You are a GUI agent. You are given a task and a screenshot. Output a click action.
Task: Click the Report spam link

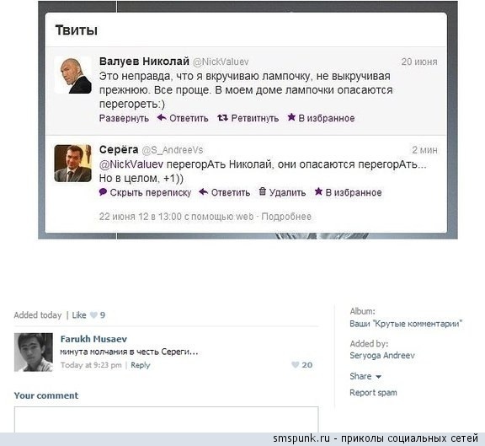pyautogui.click(x=373, y=393)
